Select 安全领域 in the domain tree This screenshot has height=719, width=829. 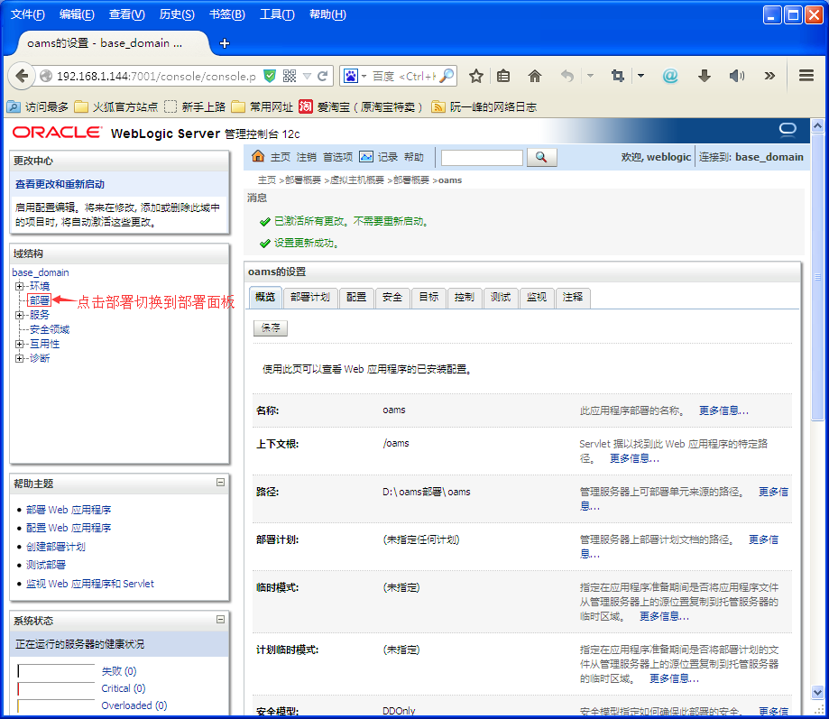pyautogui.click(x=50, y=329)
